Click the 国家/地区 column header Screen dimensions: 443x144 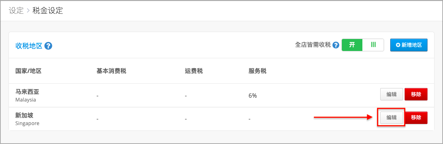point(29,71)
